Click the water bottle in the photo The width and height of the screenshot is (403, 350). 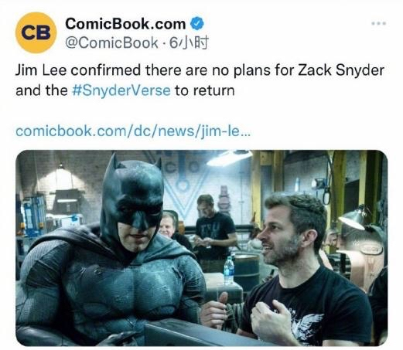pos(228,270)
